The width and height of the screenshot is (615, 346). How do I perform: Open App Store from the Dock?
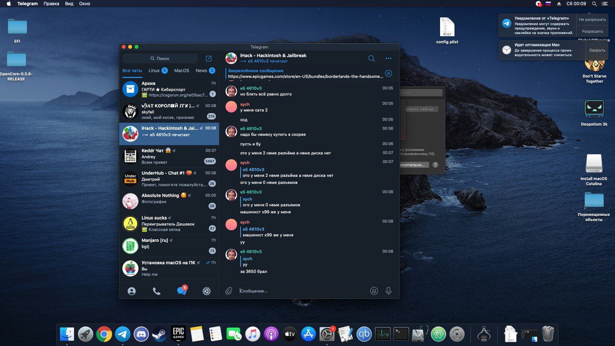308,334
